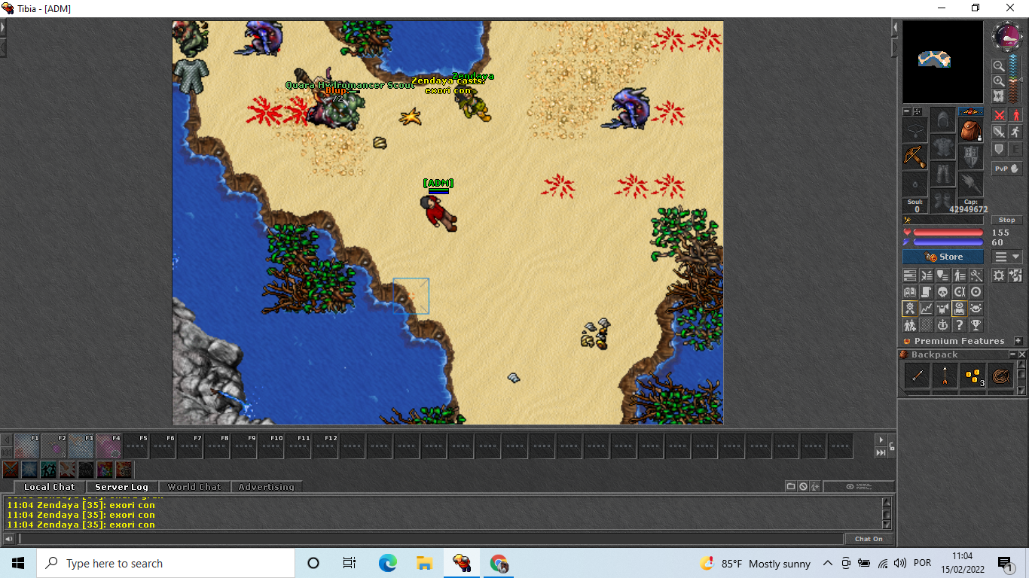1029x578 pixels.
Task: Click the F1 hotkey action slot
Action: coord(27,446)
